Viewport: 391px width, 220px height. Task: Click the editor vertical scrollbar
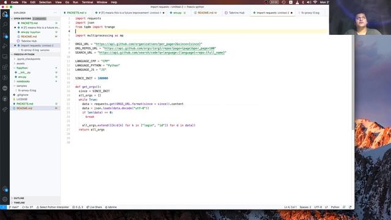pyautogui.click(x=353, y=82)
